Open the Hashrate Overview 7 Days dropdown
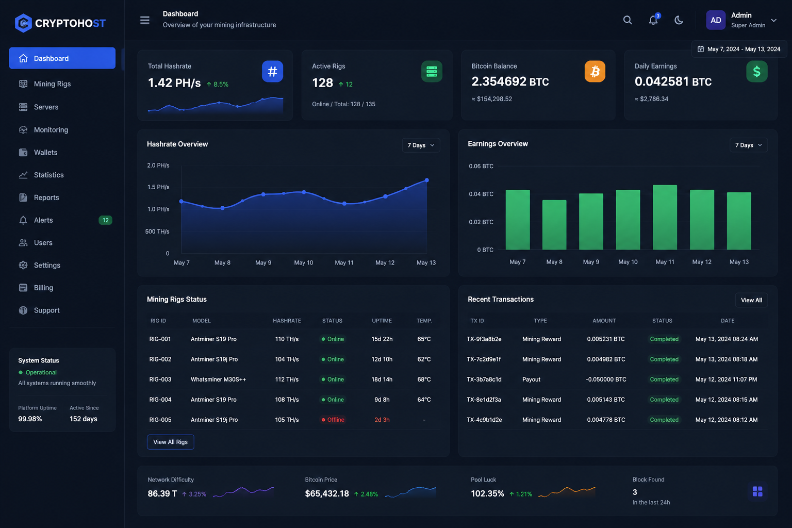Viewport: 792px width, 528px height. (x=421, y=145)
